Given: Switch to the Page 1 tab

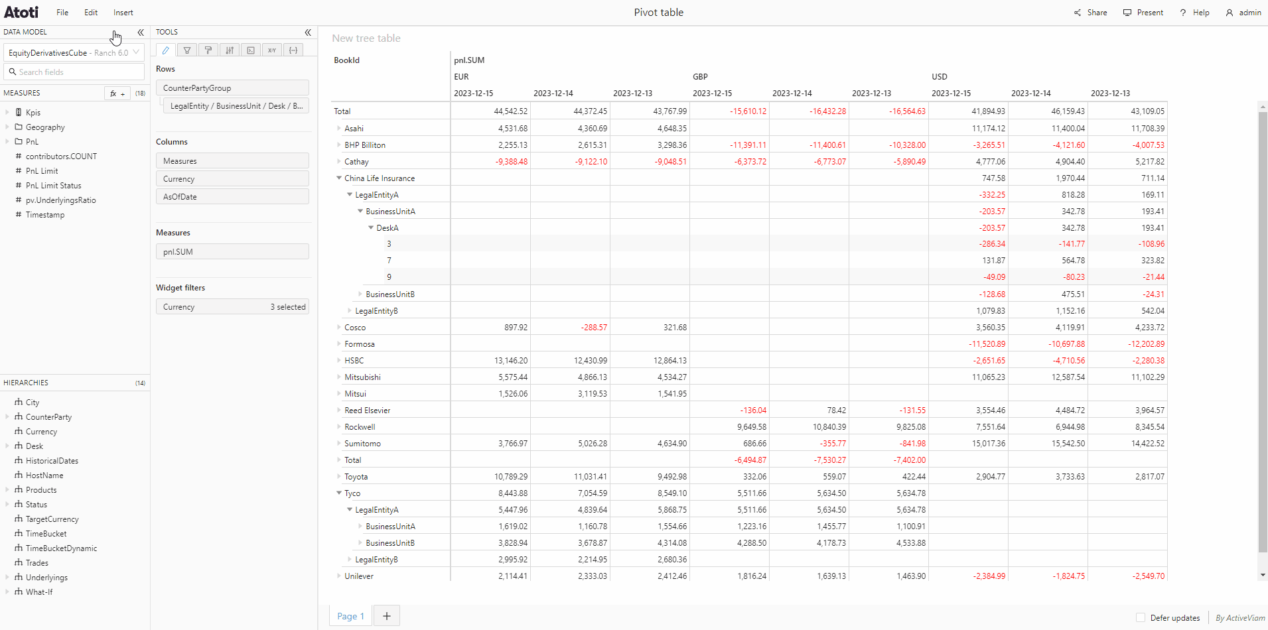Looking at the screenshot, I should [x=350, y=616].
